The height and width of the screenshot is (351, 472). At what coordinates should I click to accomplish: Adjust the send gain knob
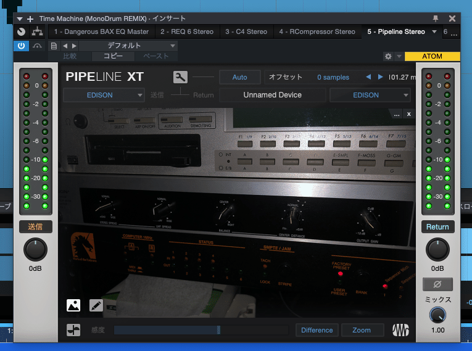coord(36,250)
